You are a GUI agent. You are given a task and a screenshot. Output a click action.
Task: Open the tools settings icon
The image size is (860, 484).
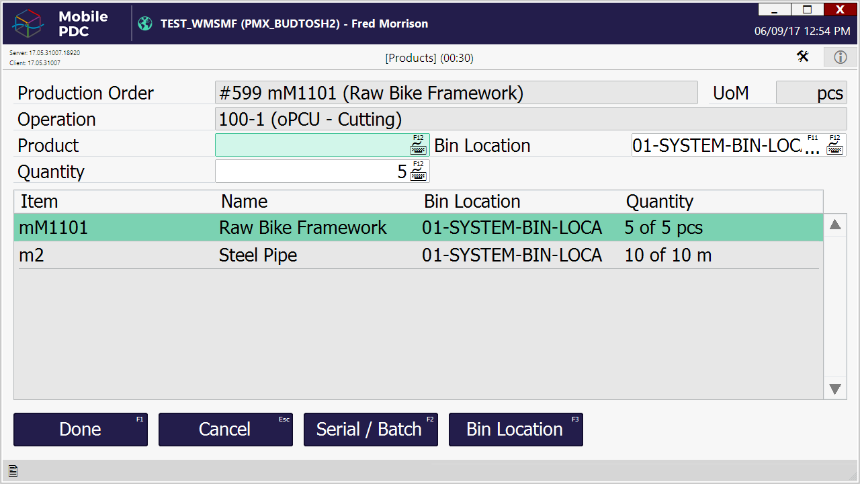(803, 56)
